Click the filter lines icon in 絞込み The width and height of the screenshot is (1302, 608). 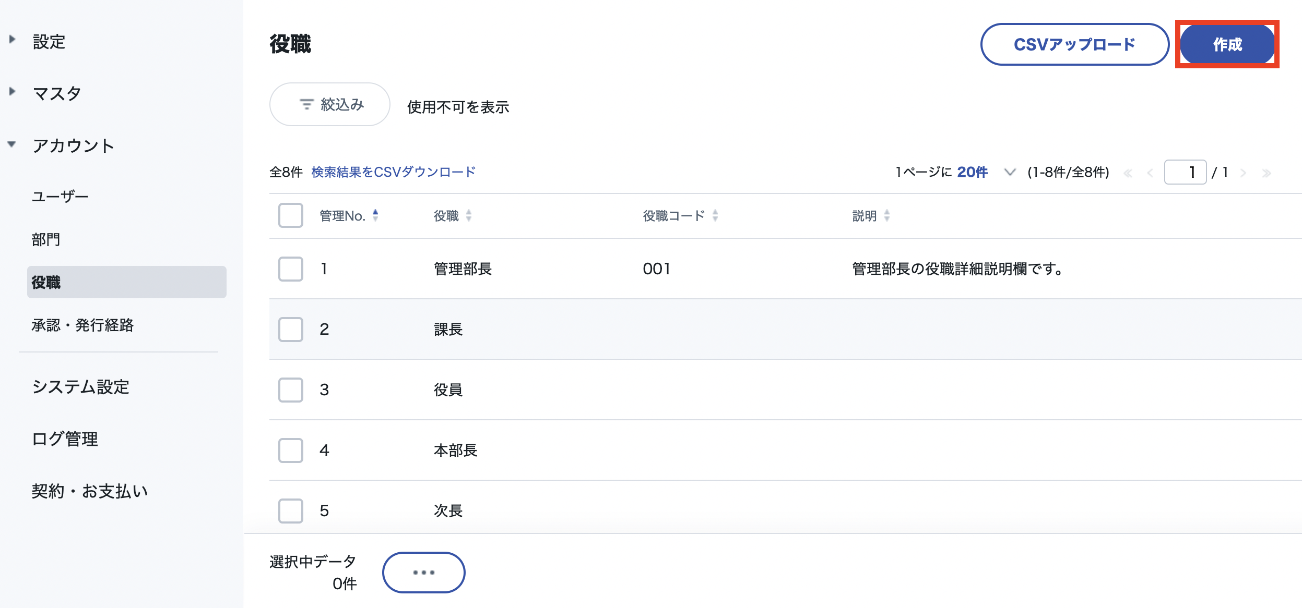[306, 104]
